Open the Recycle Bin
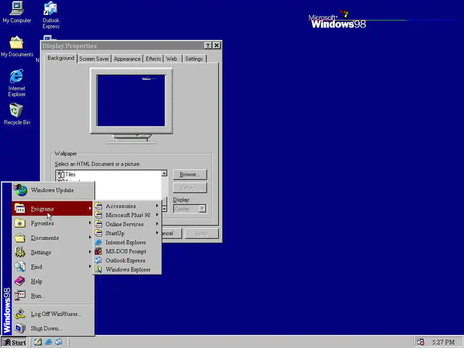This screenshot has width=464, height=348. [17, 114]
